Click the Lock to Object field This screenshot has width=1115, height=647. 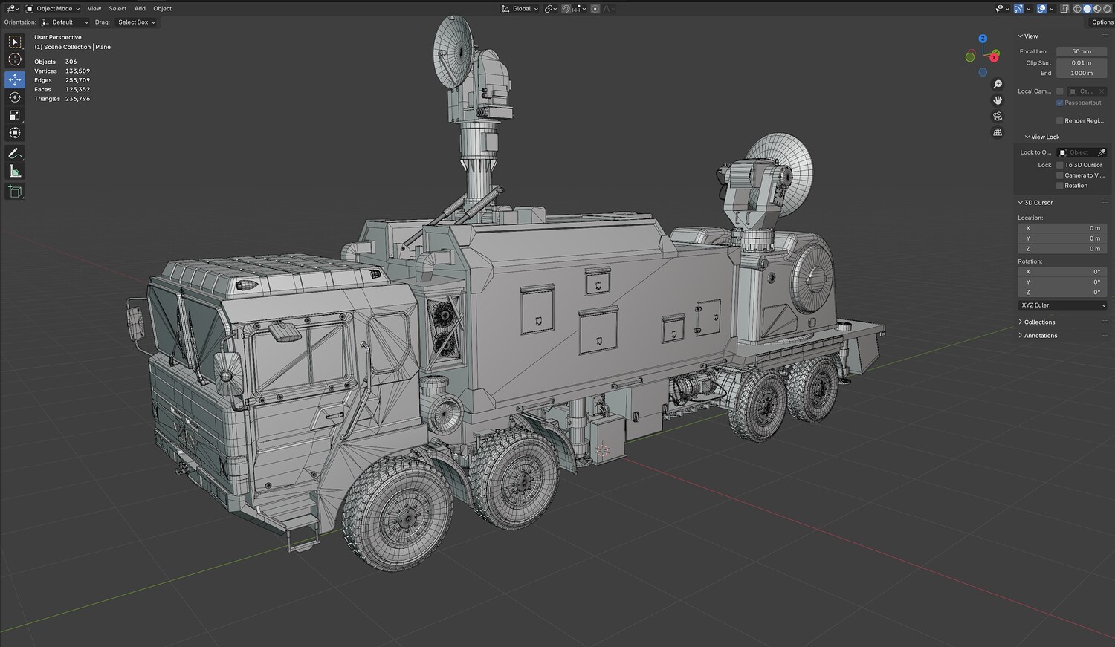point(1076,152)
